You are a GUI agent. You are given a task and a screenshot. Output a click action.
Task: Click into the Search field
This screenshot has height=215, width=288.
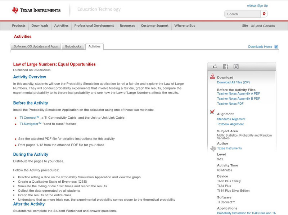[242, 14]
